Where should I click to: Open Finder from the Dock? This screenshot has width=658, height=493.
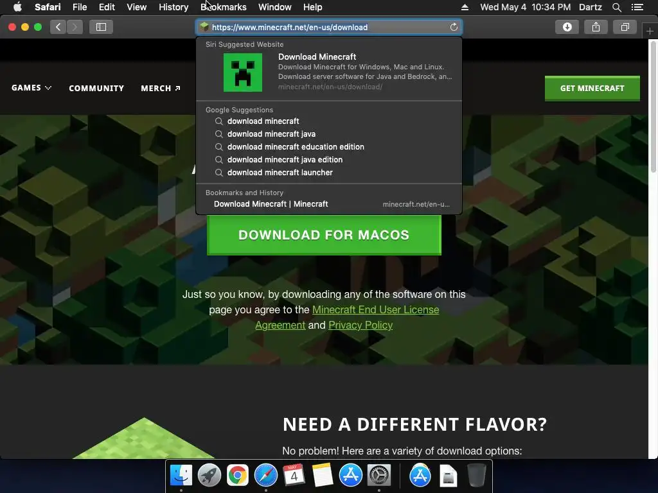(181, 475)
